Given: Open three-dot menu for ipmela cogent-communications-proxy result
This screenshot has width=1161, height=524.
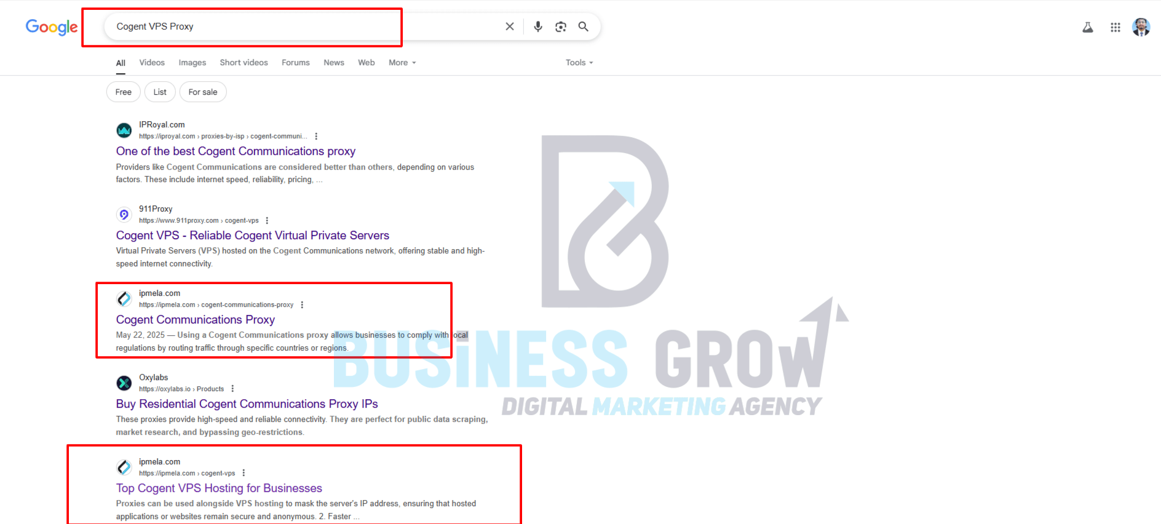Looking at the screenshot, I should [302, 305].
